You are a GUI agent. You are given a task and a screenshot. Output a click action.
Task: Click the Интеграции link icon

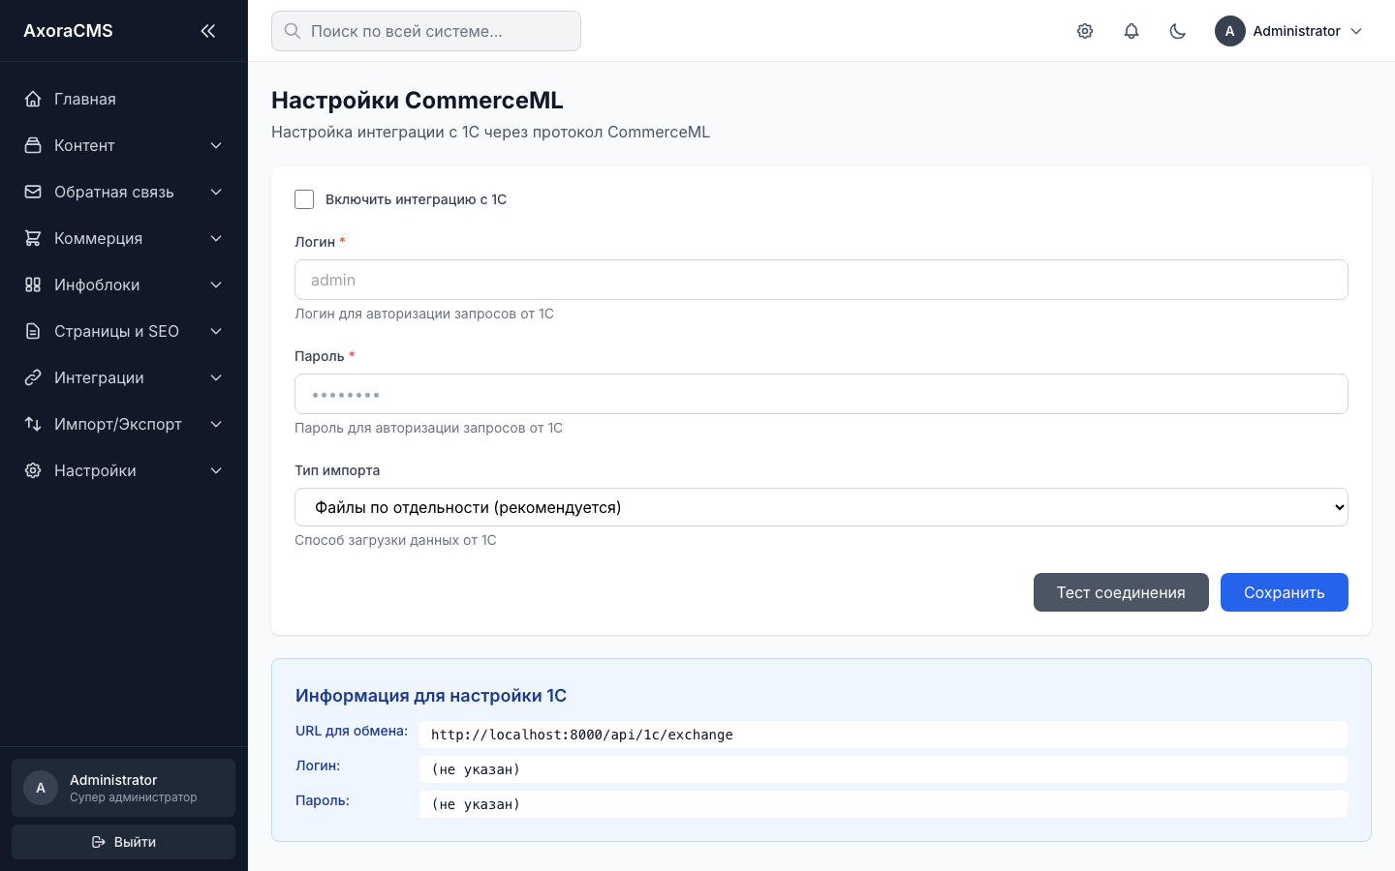[33, 377]
